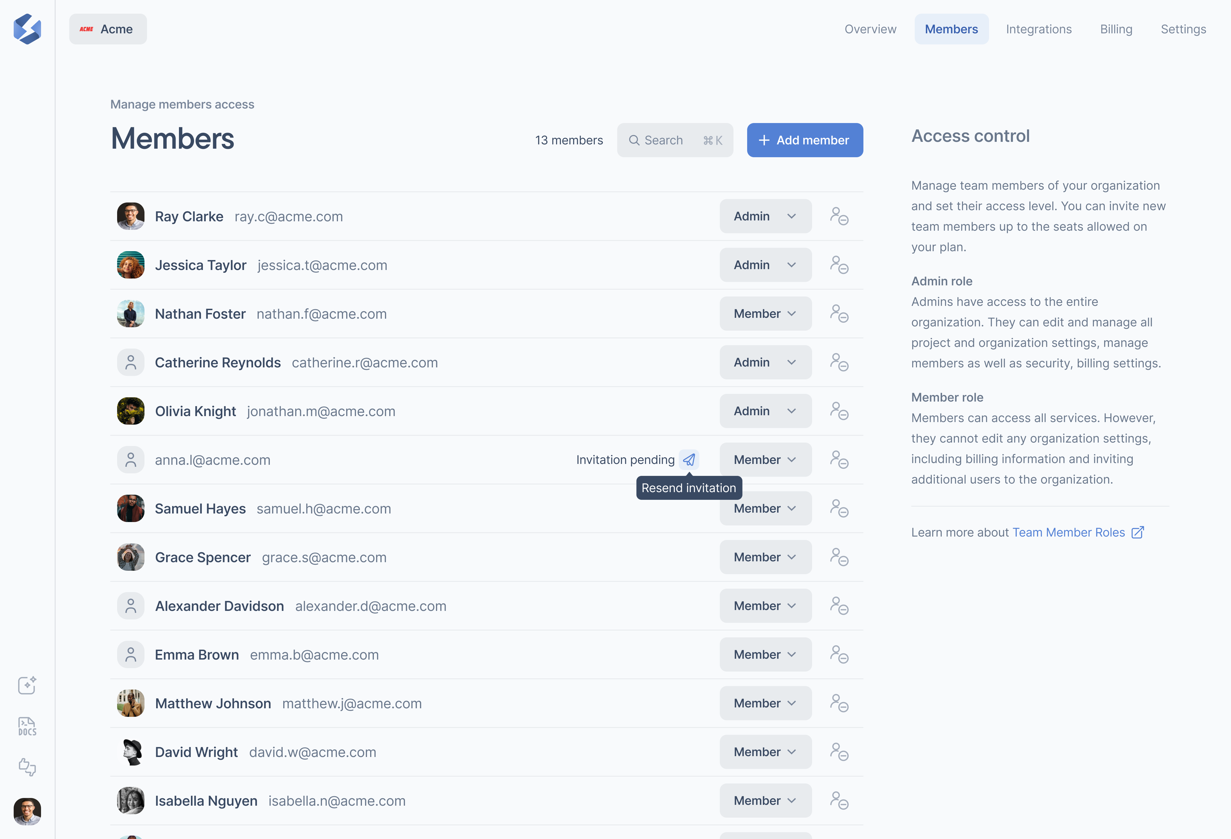1231x839 pixels.
Task: Click the app logo in the top left
Action: coord(28,29)
